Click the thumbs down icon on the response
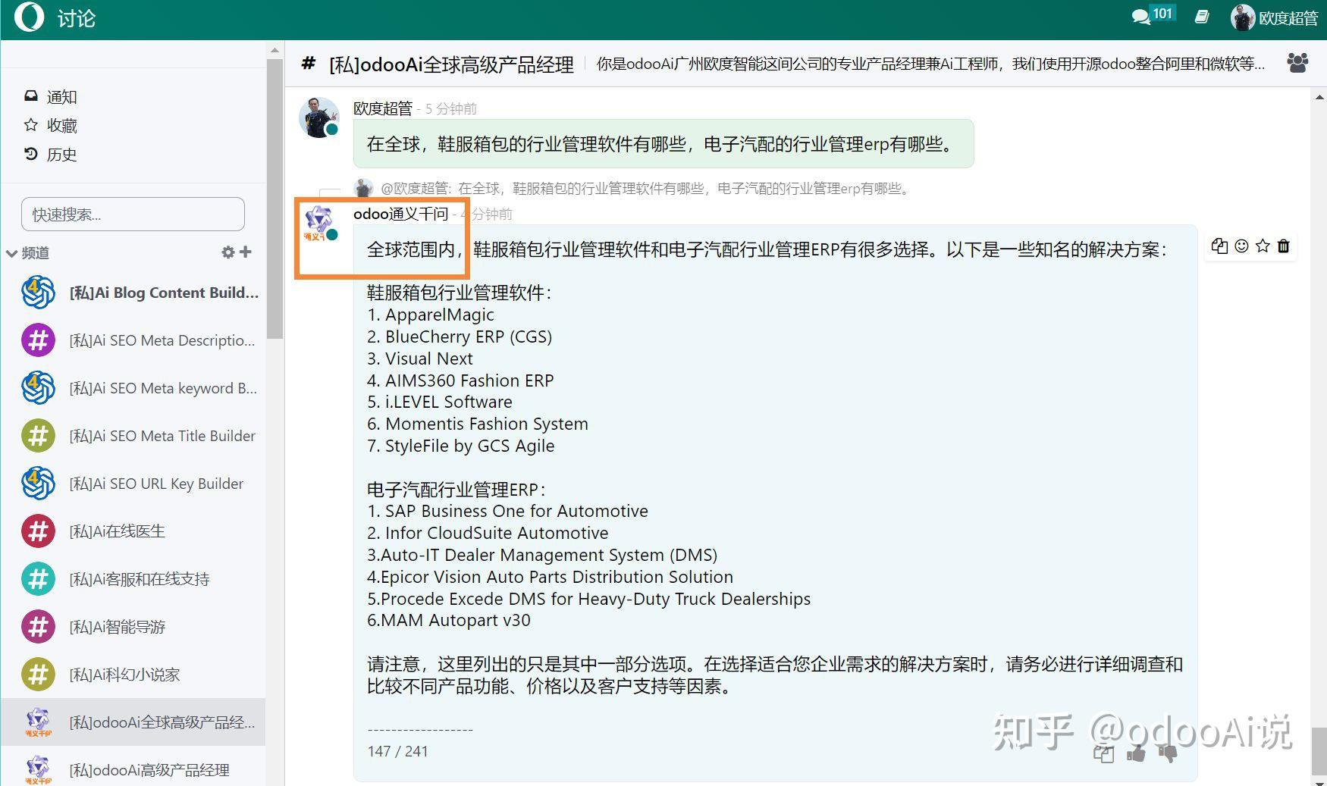 (1165, 754)
